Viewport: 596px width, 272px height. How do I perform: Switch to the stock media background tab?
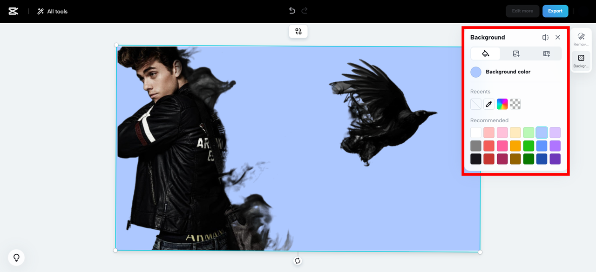click(x=547, y=53)
